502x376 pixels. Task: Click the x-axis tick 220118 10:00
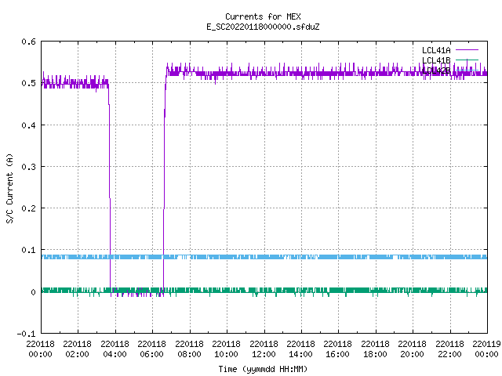(x=227, y=349)
